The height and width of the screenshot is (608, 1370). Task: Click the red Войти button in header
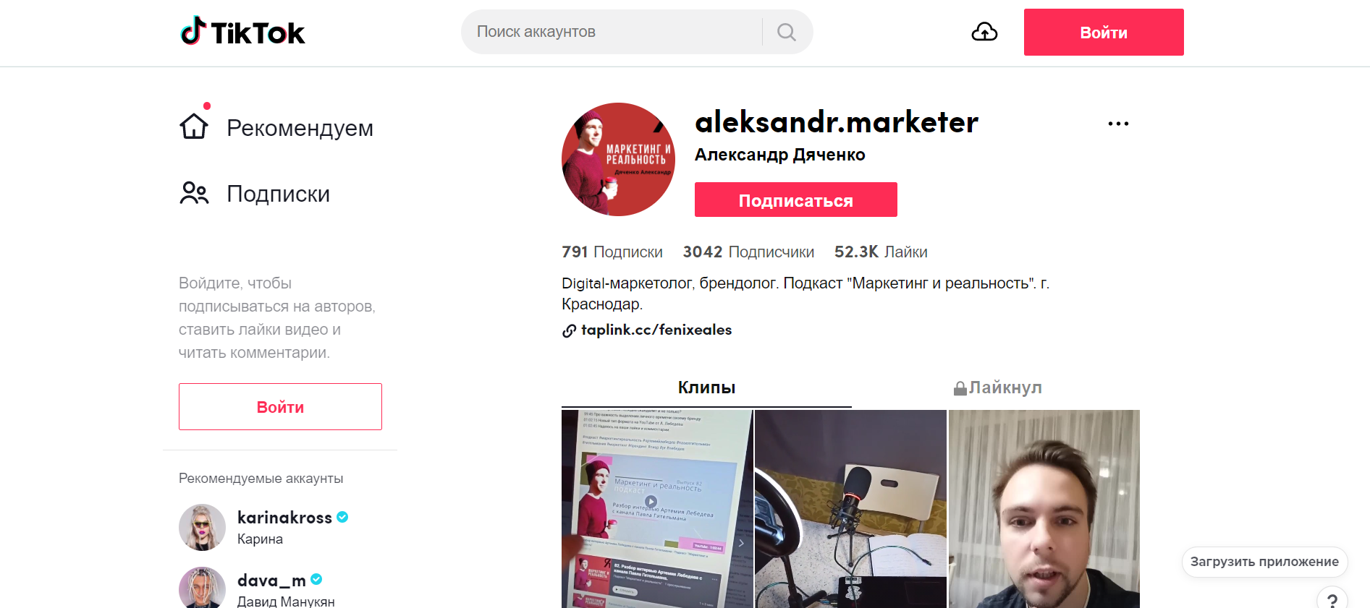point(1104,33)
